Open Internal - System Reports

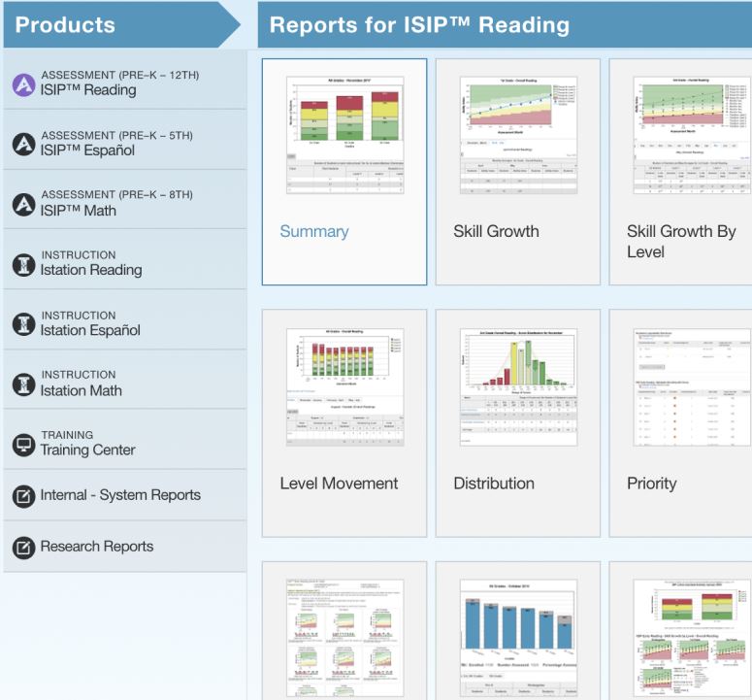(x=125, y=495)
